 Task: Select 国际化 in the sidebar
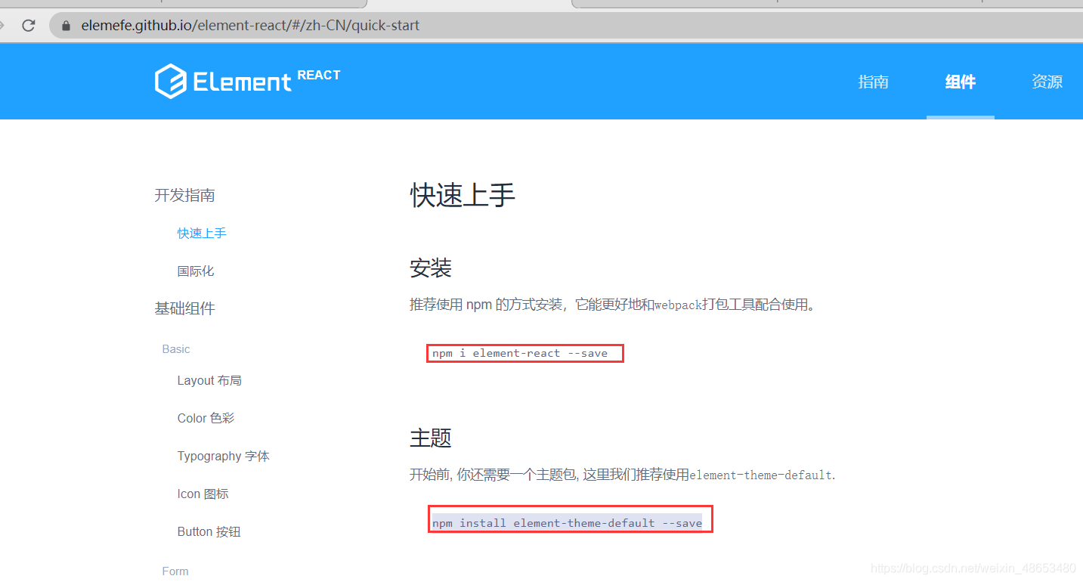[x=196, y=271]
